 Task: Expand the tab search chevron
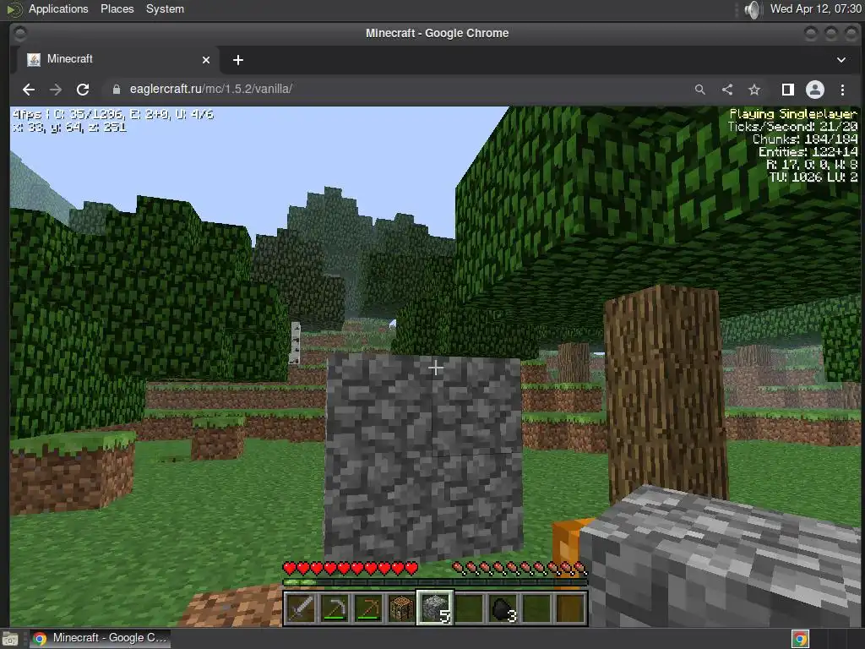coord(841,60)
